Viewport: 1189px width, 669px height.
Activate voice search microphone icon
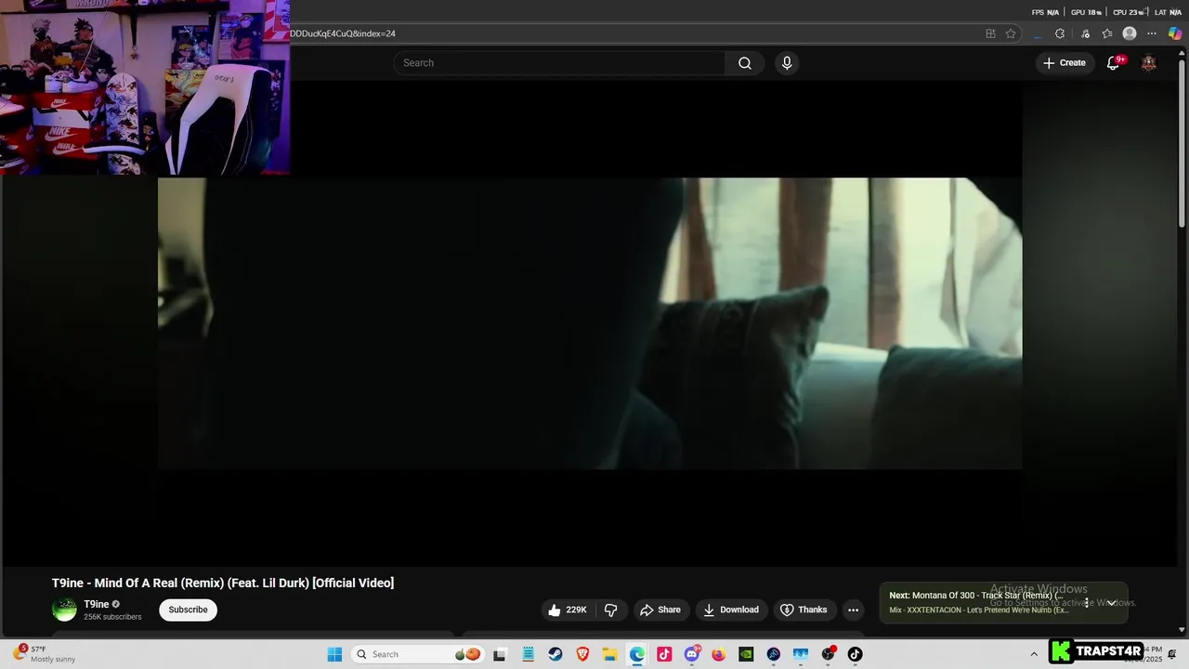[787, 63]
